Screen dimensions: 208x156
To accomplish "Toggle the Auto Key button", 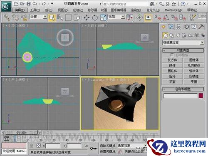I will [108, 146].
